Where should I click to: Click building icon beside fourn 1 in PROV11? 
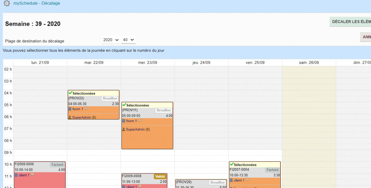coord(124,121)
